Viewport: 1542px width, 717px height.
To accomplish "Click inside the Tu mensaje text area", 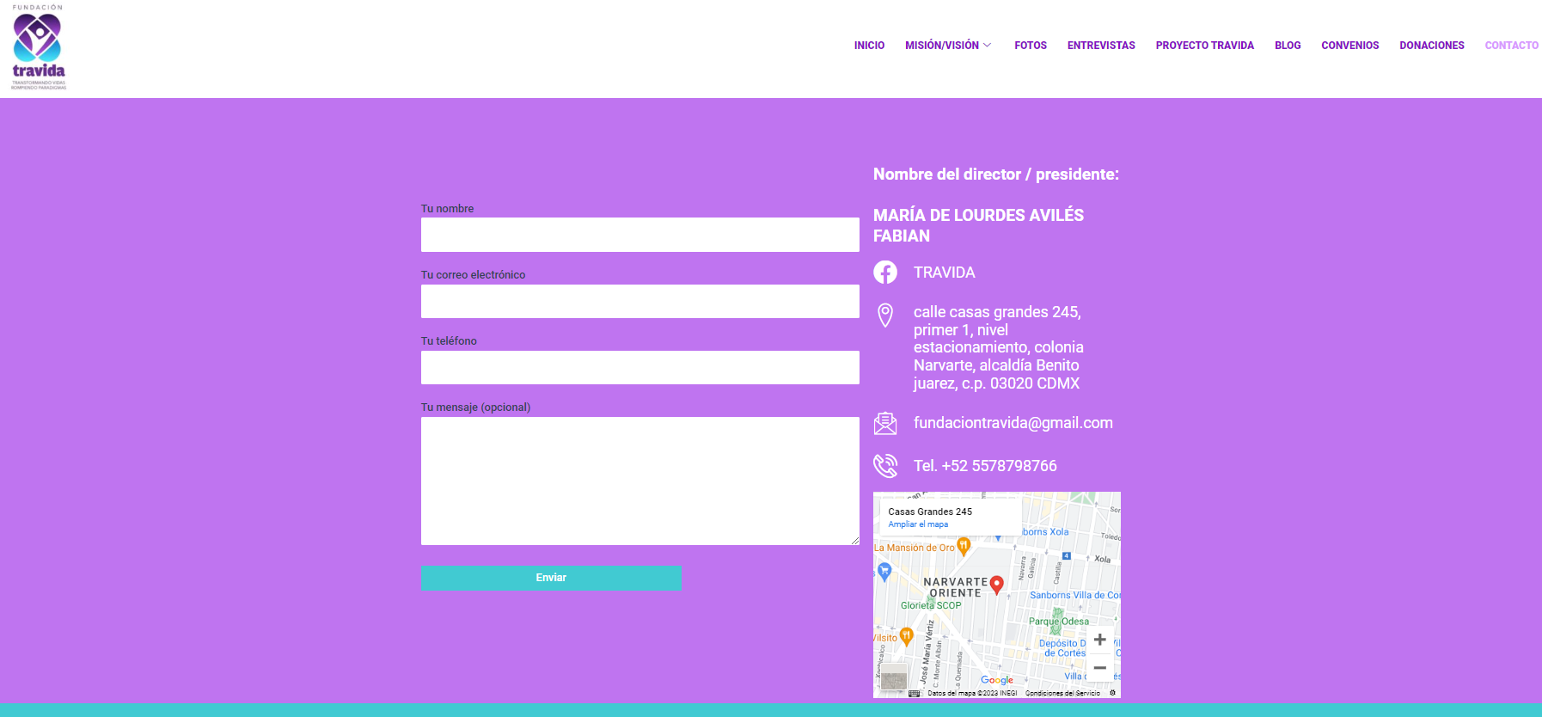I will pyautogui.click(x=639, y=481).
